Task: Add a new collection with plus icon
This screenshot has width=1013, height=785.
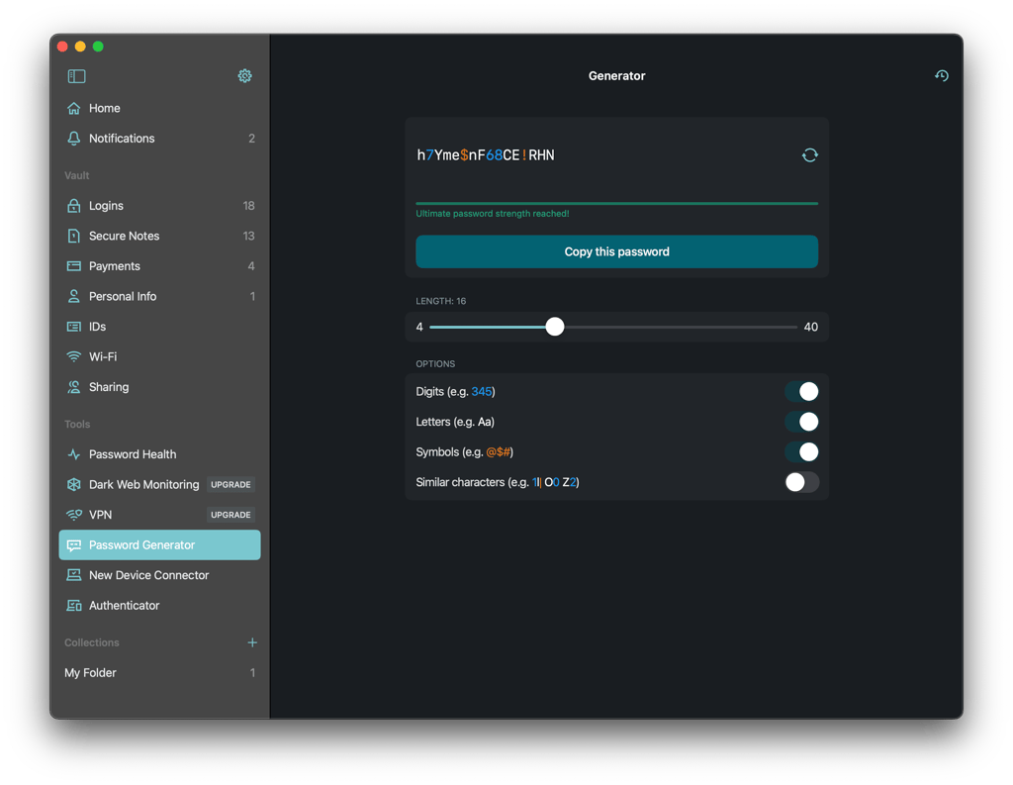Action: tap(252, 642)
